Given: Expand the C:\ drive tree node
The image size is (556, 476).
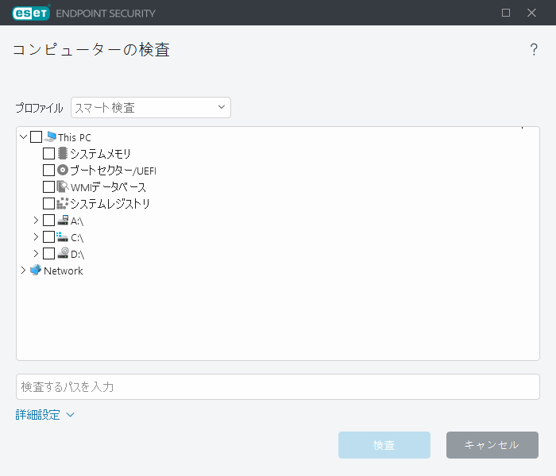Looking at the screenshot, I should click(36, 237).
